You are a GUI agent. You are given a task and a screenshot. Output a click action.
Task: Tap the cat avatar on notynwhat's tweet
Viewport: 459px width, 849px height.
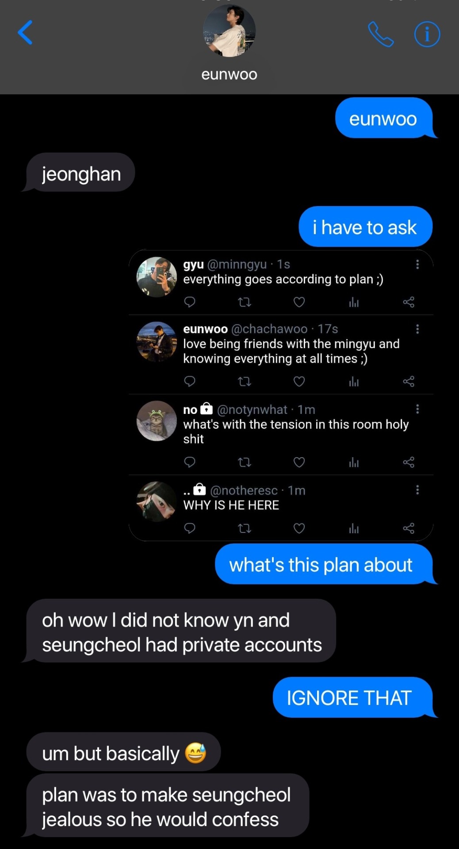click(157, 421)
